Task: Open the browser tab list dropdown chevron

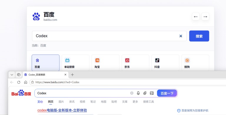Action: pyautogui.click(x=12, y=75)
